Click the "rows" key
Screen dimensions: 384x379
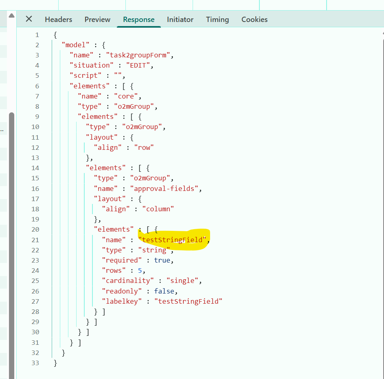click(114, 271)
